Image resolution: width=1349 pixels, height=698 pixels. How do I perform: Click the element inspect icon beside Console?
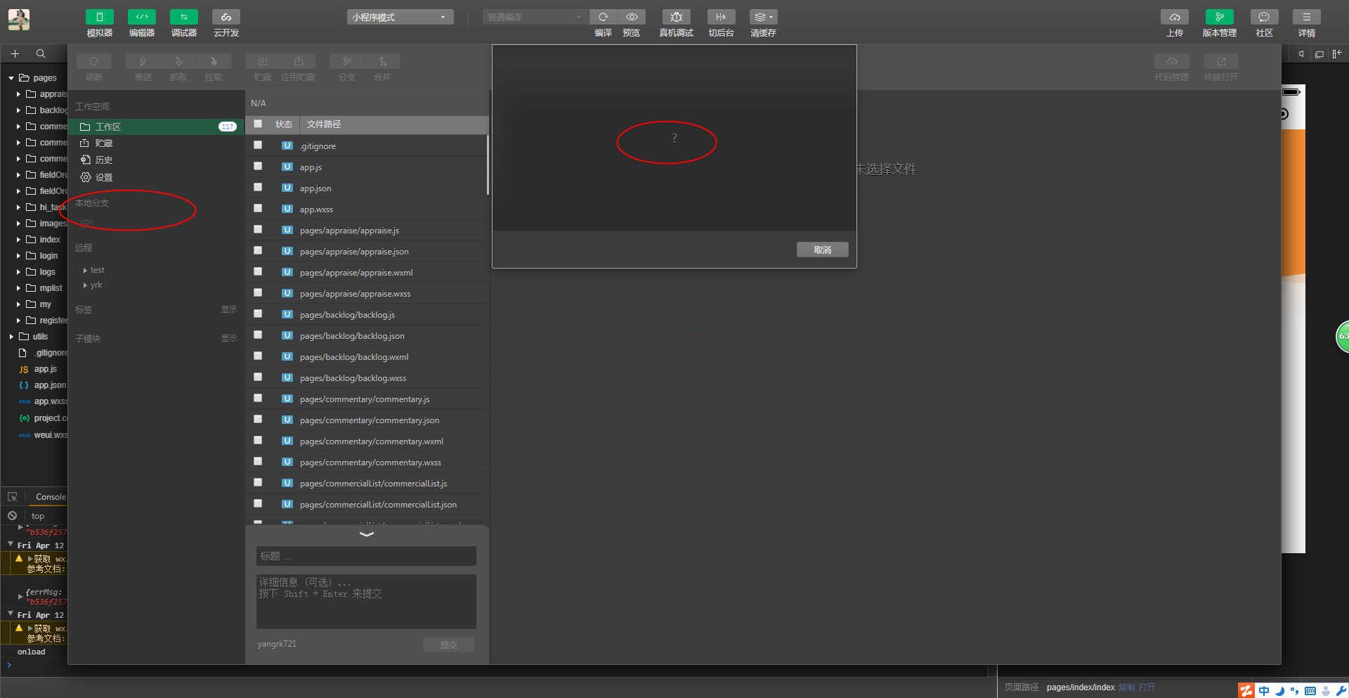coord(12,496)
